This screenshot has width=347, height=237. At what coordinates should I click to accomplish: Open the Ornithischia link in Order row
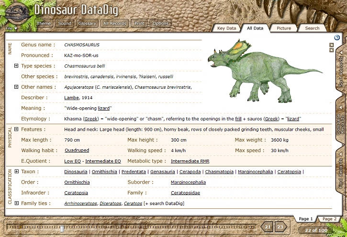tap(77, 182)
